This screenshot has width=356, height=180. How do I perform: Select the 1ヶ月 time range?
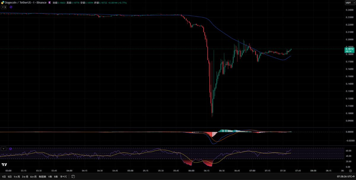[x=17, y=176]
